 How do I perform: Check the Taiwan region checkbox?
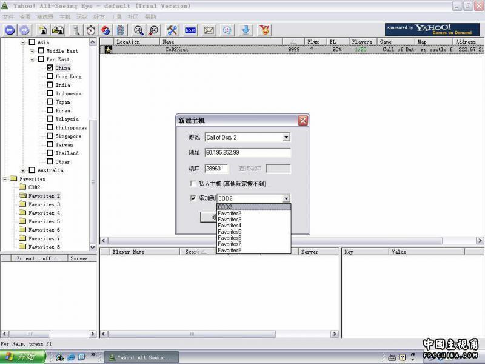tap(50, 144)
